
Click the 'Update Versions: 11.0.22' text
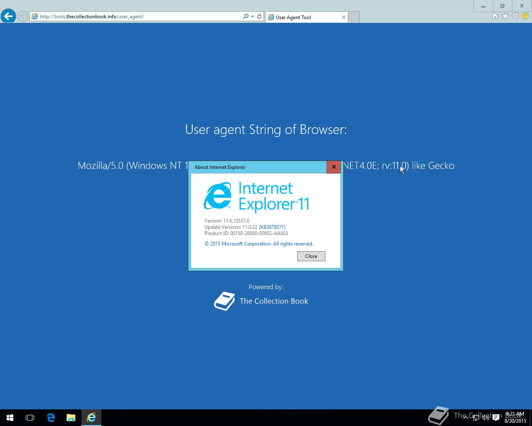click(231, 227)
